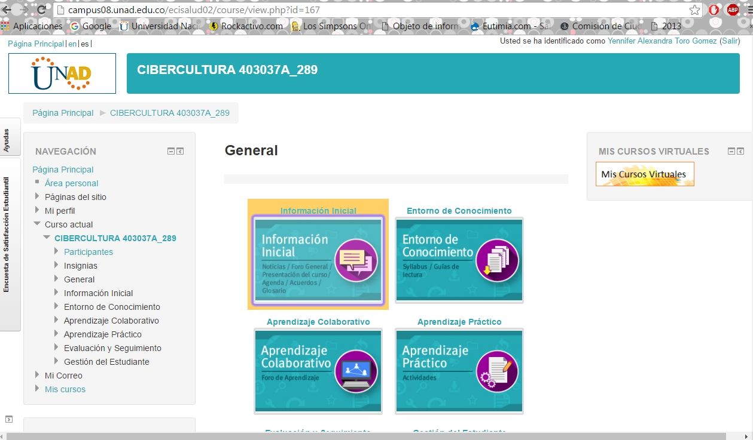Open the Entorno de Conocimiento tile image
The height and width of the screenshot is (440, 753).
(x=459, y=260)
